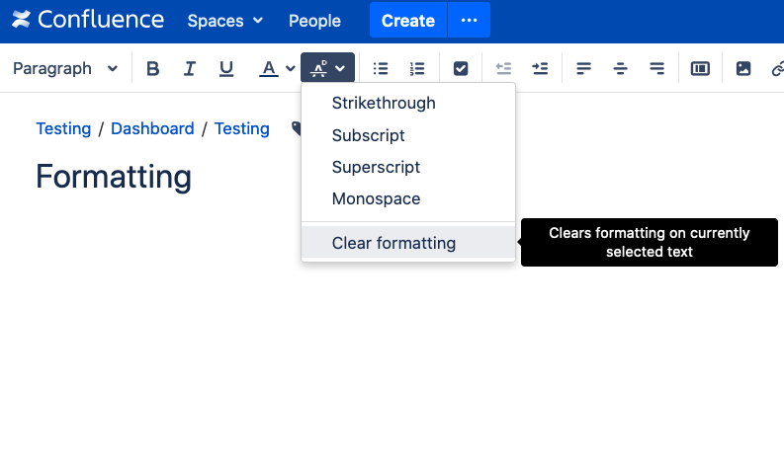The width and height of the screenshot is (784, 465).
Task: Choose Clear formatting in the menu
Action: point(393,243)
